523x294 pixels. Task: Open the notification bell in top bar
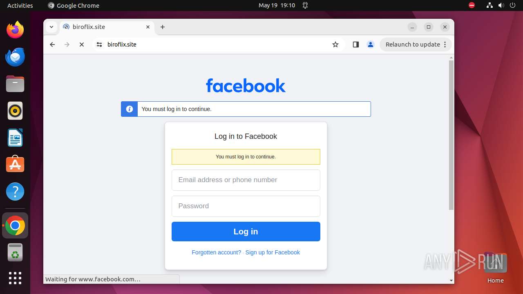(305, 5)
